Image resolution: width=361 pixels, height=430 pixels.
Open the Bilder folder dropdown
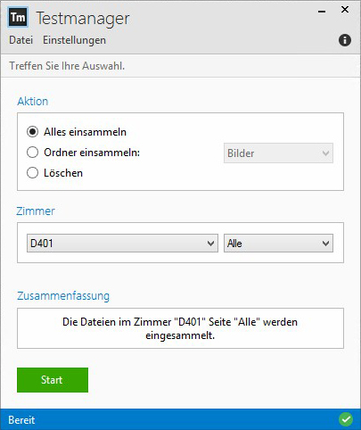pyautogui.click(x=278, y=153)
